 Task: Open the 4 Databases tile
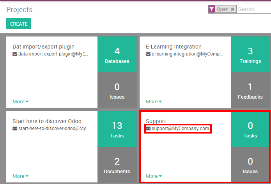(117, 54)
